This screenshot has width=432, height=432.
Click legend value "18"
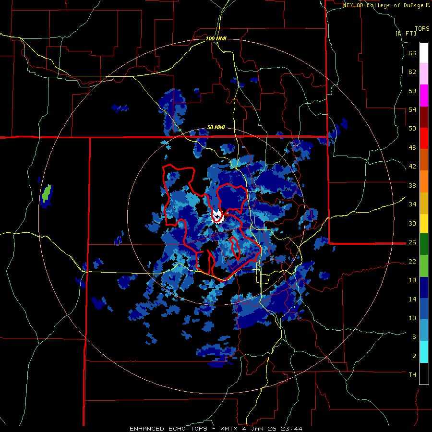412,280
